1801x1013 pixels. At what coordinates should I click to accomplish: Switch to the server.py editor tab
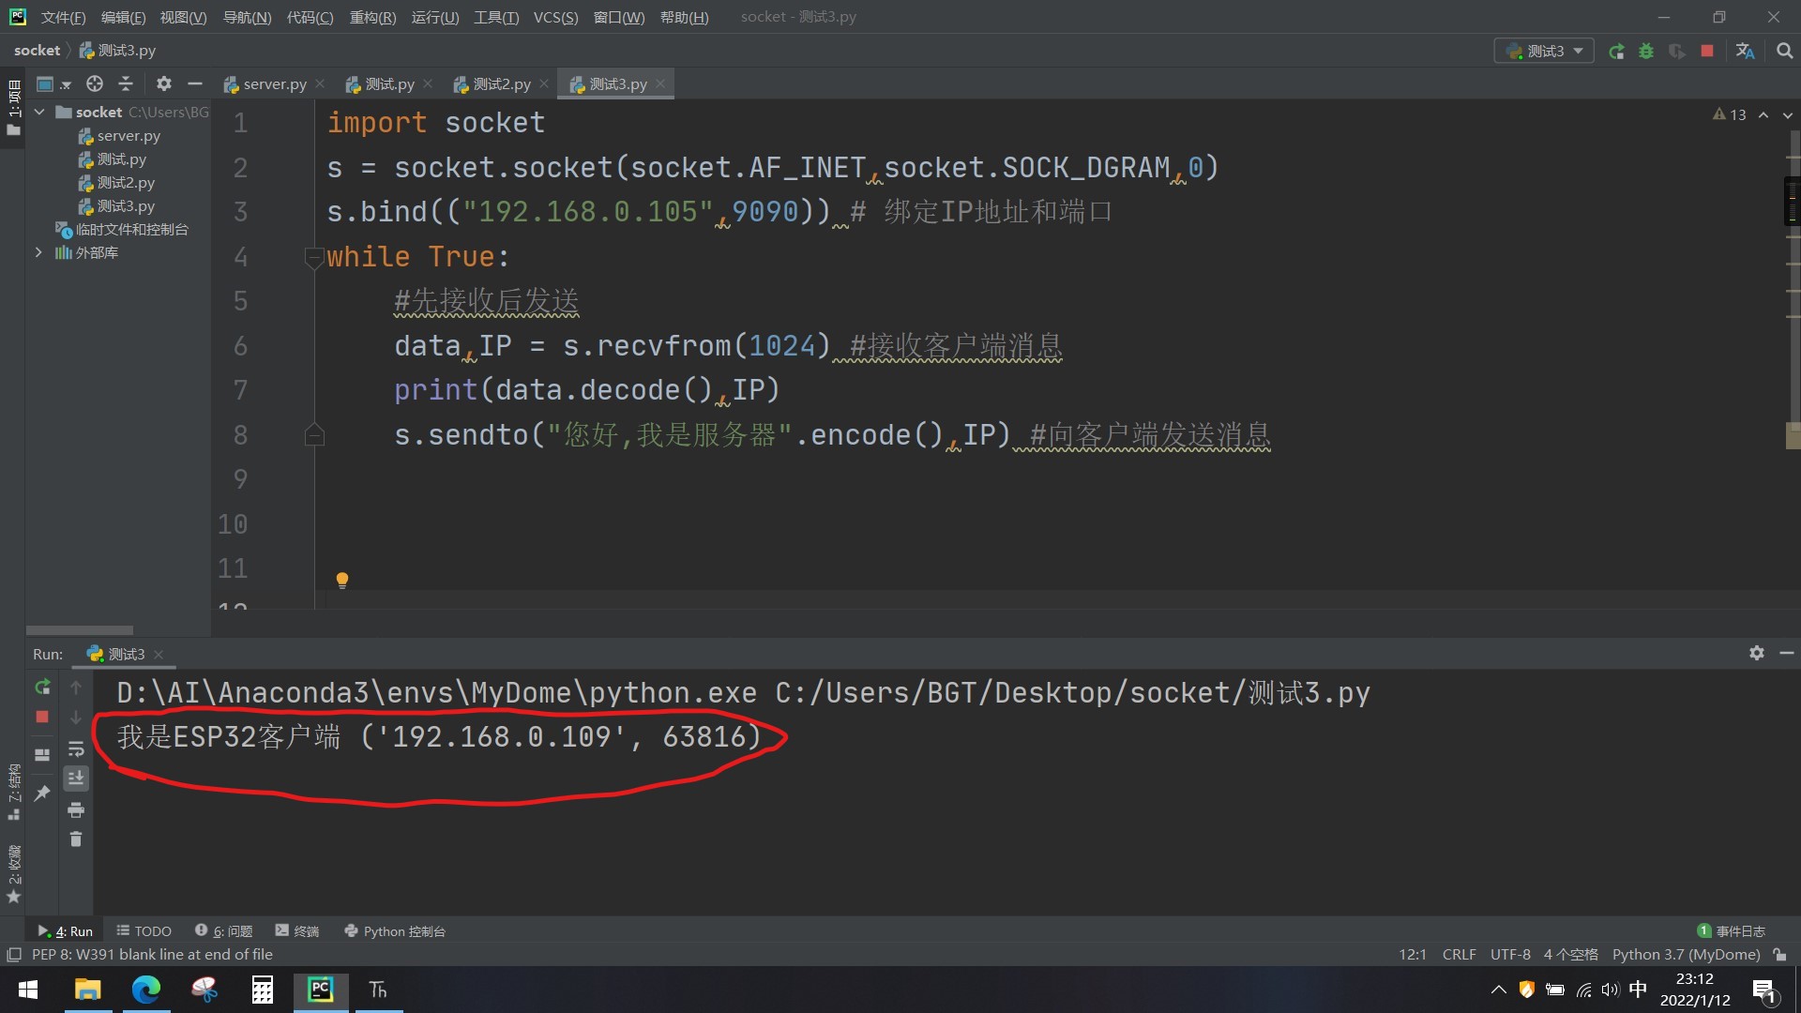point(274,84)
